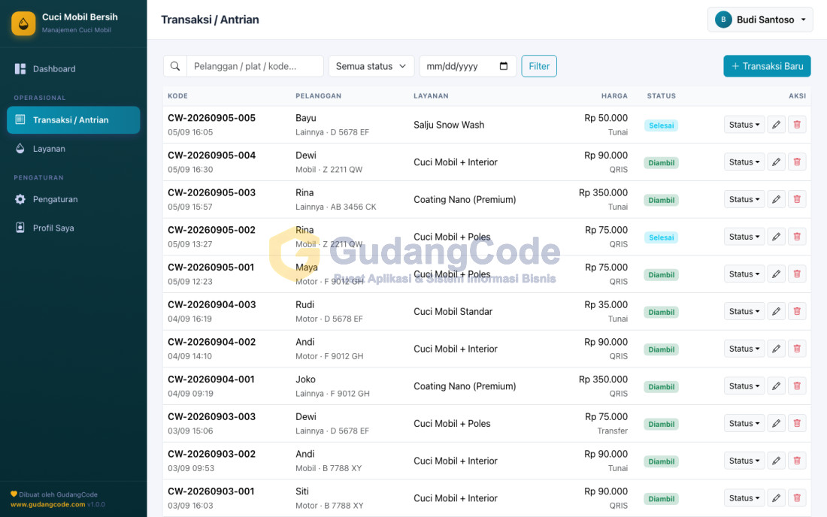Open the Semua status filter dropdown
The height and width of the screenshot is (517, 827).
(x=371, y=66)
